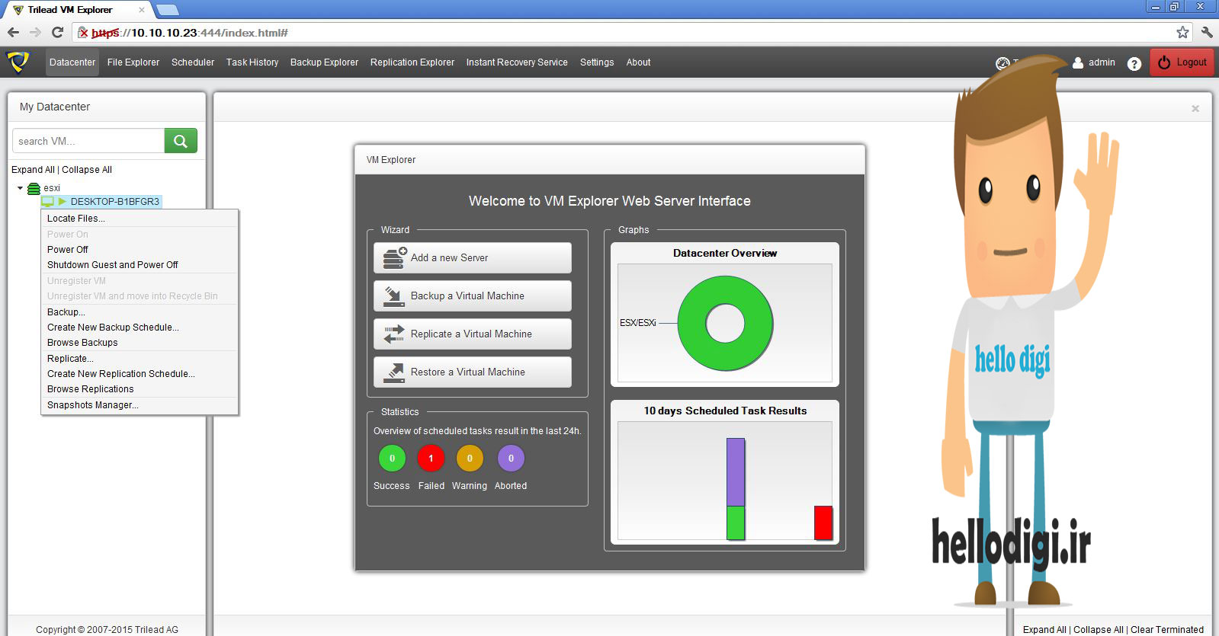Click Expand All in the bottom task bar
This screenshot has height=636, width=1219.
click(1044, 630)
